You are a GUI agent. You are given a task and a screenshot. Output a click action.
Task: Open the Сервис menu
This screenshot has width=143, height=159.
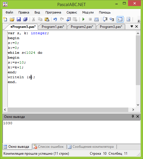point(72,12)
